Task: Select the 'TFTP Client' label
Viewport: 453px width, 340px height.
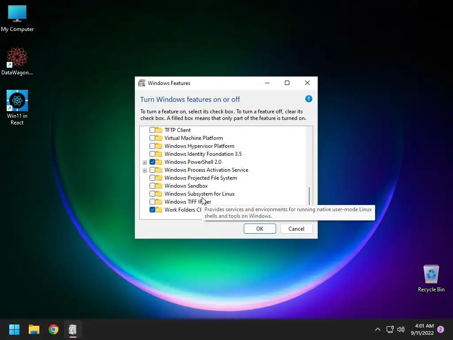Action: pos(178,130)
